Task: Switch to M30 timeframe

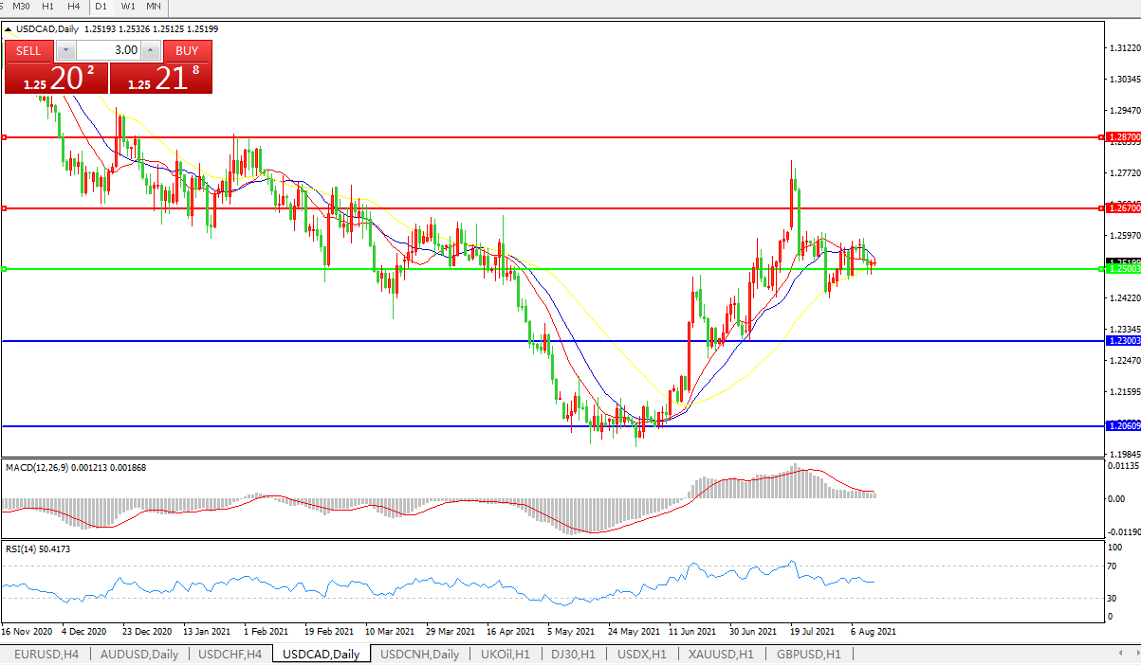Action: tap(21, 6)
